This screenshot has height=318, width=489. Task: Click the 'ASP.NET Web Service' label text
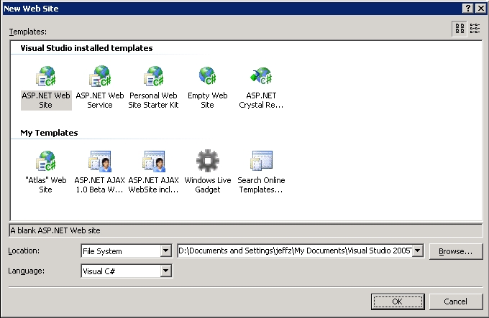(x=100, y=100)
